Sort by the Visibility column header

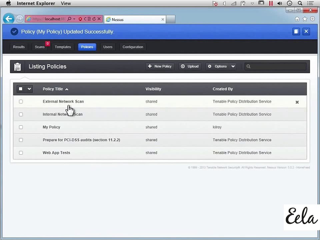[x=153, y=89]
